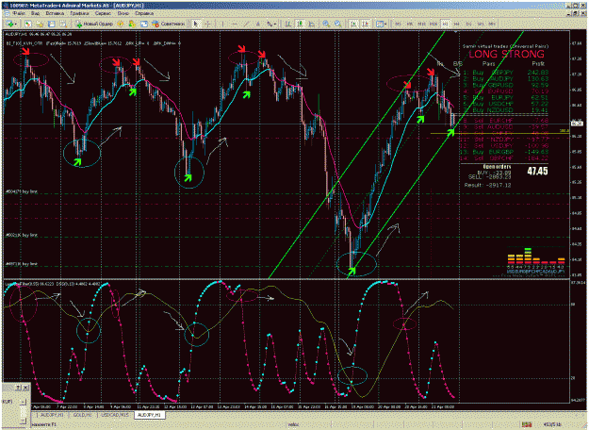
Task: Click the Новый Ордер button
Action: pyautogui.click(x=94, y=24)
